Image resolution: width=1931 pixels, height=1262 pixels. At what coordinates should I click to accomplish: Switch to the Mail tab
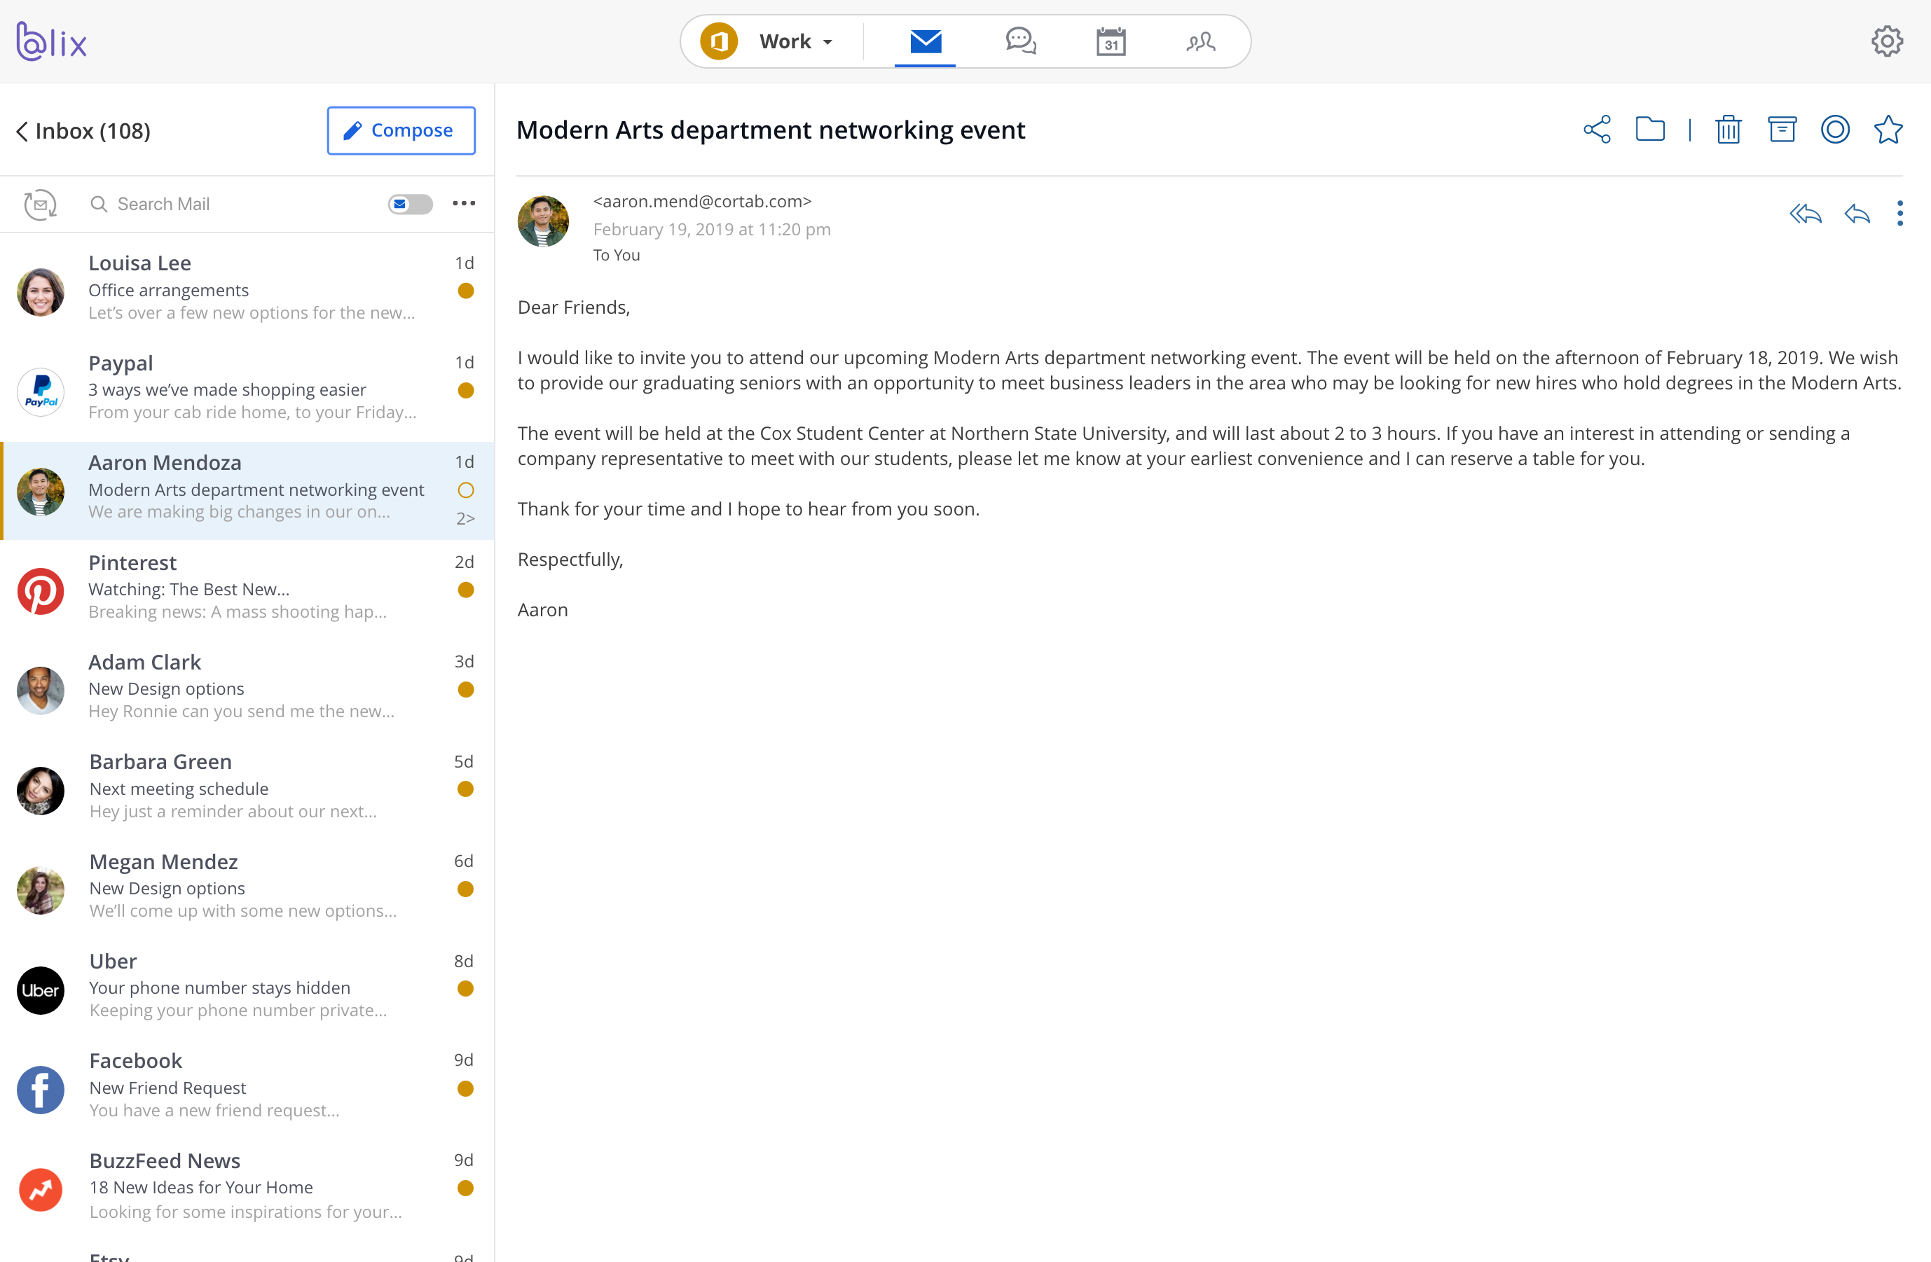(x=925, y=41)
